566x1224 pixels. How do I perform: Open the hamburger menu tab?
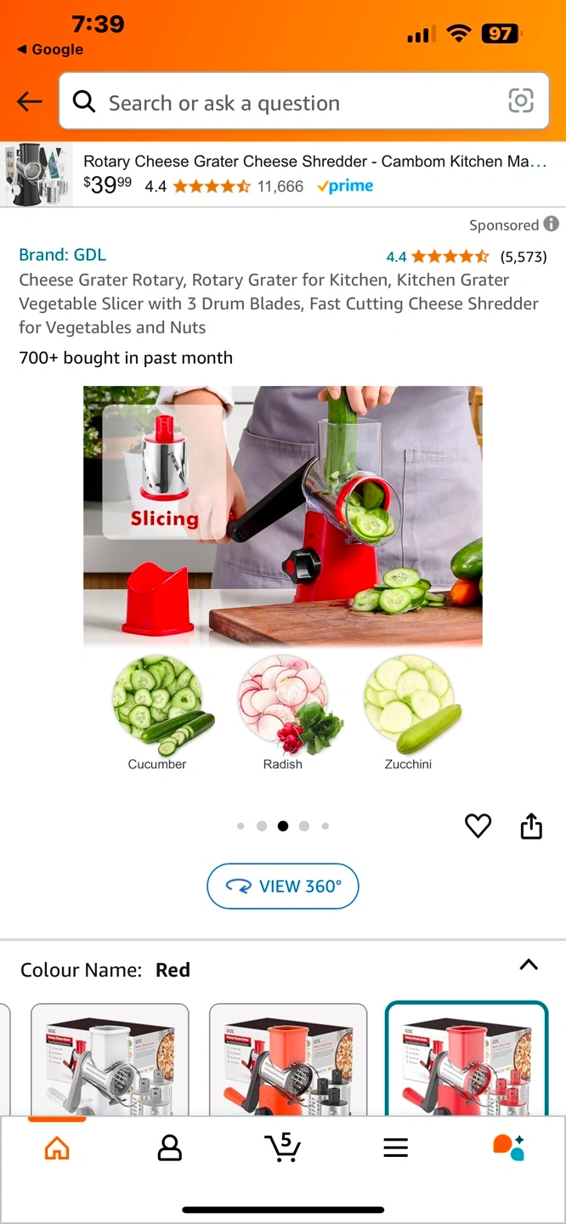pyautogui.click(x=395, y=1148)
